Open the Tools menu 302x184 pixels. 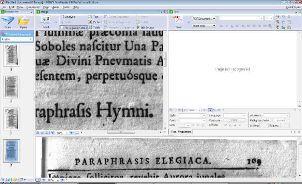(x=66, y=7)
